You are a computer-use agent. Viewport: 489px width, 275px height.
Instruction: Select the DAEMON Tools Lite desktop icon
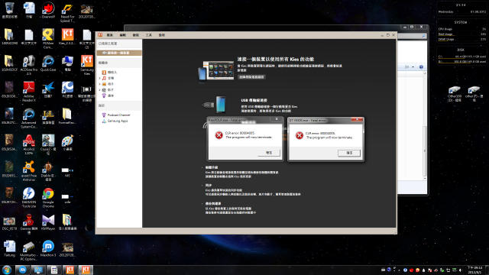[x=29, y=198]
